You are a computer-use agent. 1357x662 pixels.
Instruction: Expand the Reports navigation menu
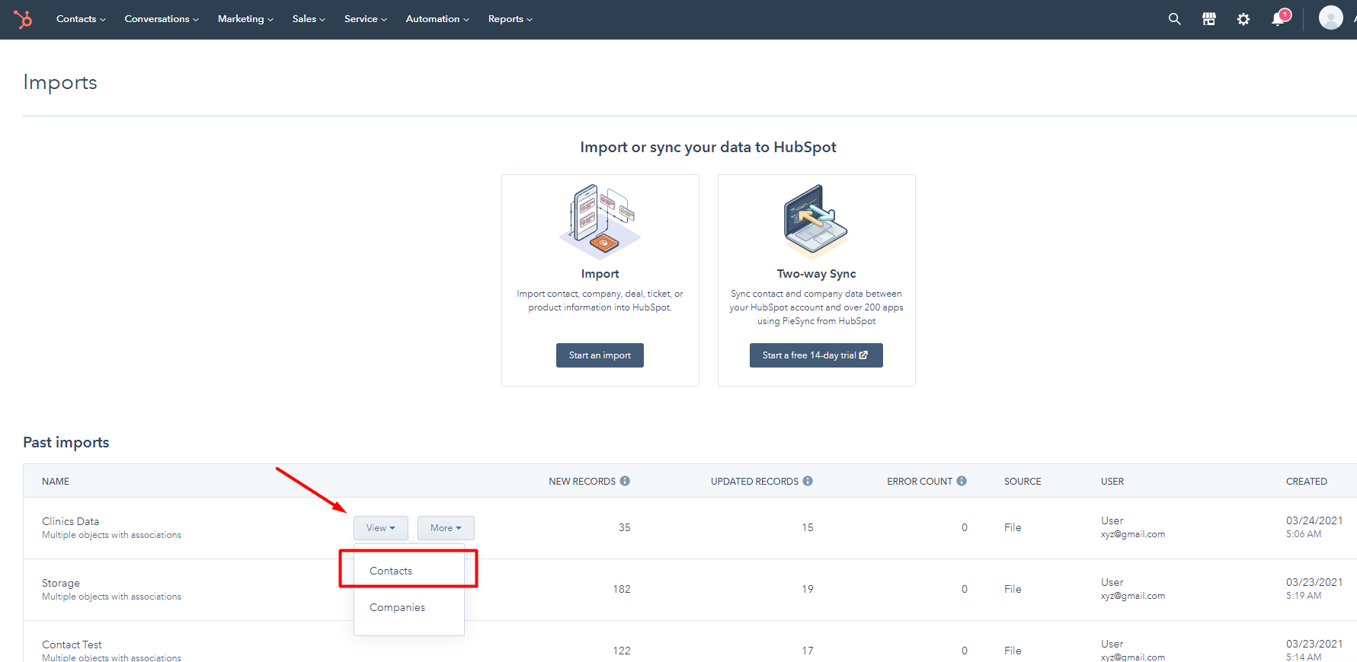510,19
